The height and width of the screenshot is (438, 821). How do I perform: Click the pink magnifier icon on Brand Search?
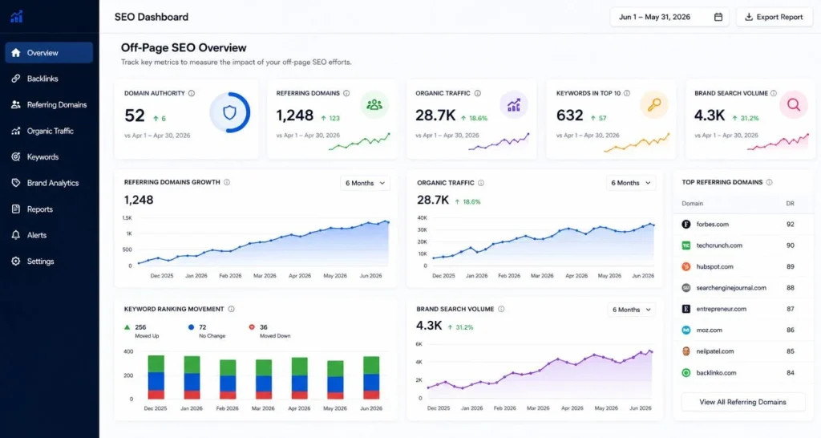click(x=794, y=105)
